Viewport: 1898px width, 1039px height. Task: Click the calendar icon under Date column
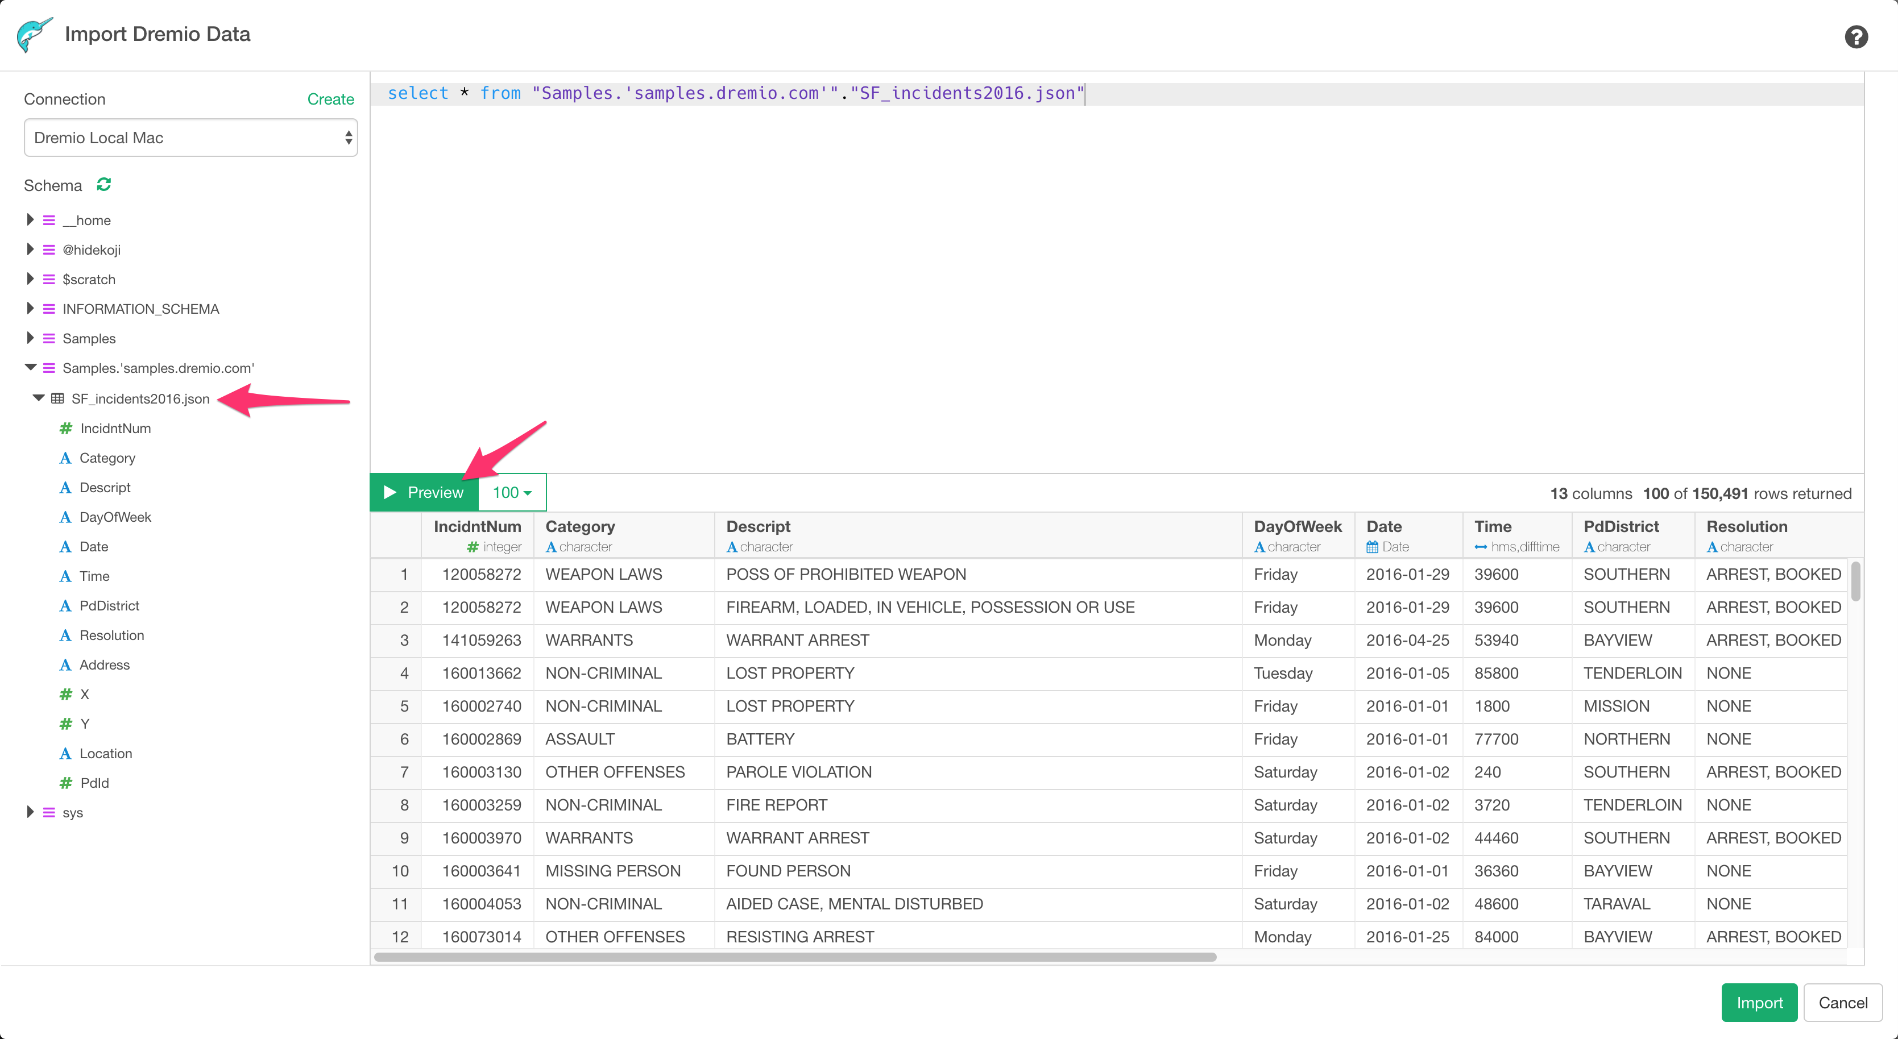(x=1372, y=547)
